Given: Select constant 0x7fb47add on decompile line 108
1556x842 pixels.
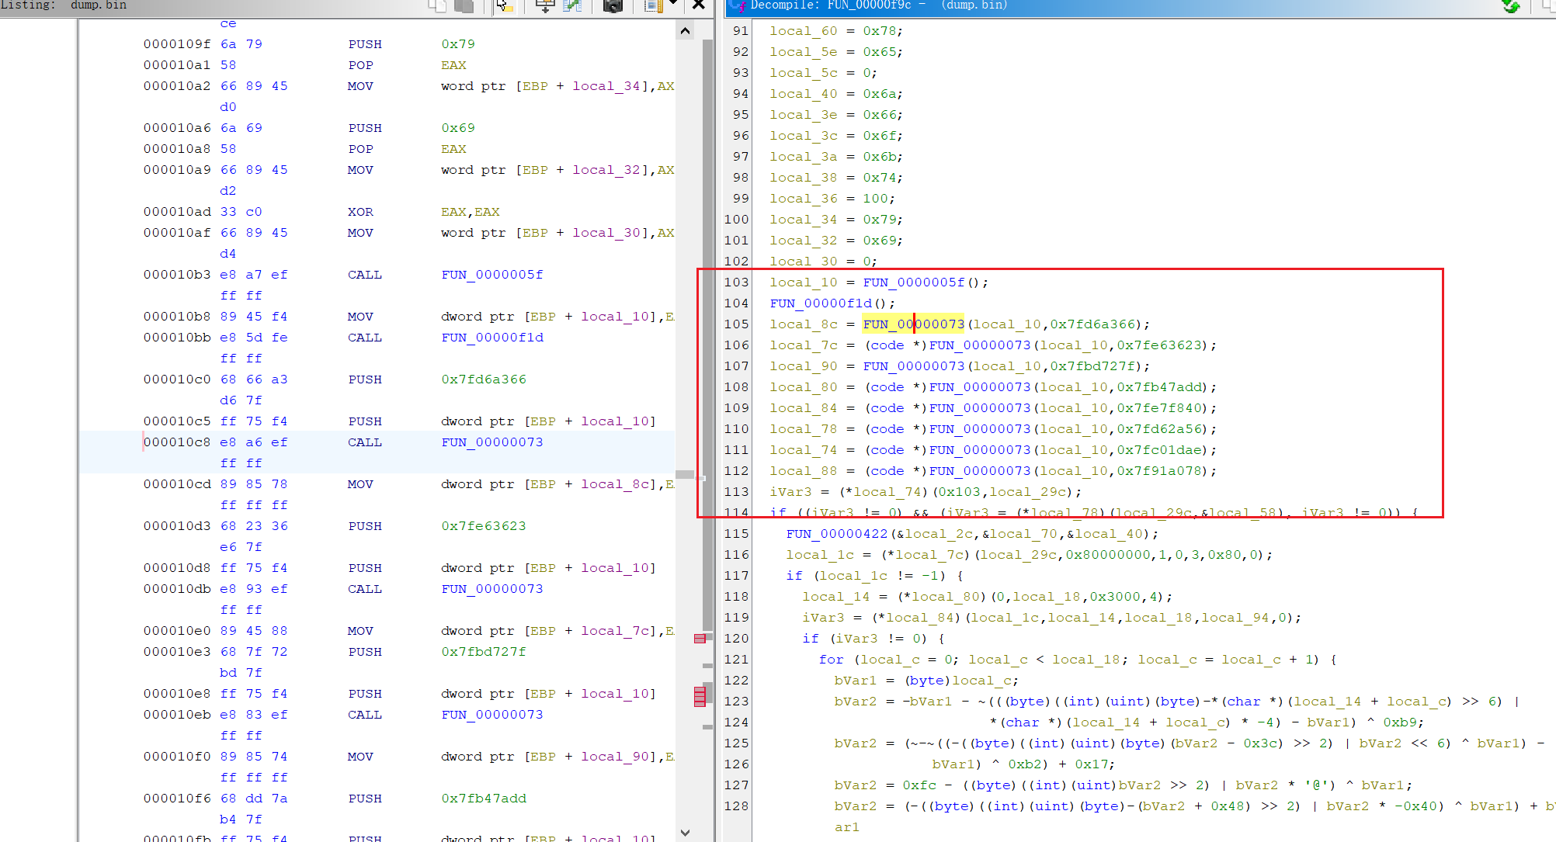Looking at the screenshot, I should (x=1159, y=387).
